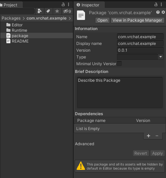Open package settings gear icon

pos(163,12)
